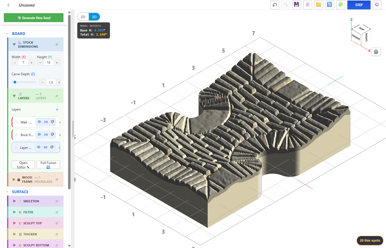The image size is (386, 248).
Task: Open the Wall layer color palette
Action: [52, 122]
